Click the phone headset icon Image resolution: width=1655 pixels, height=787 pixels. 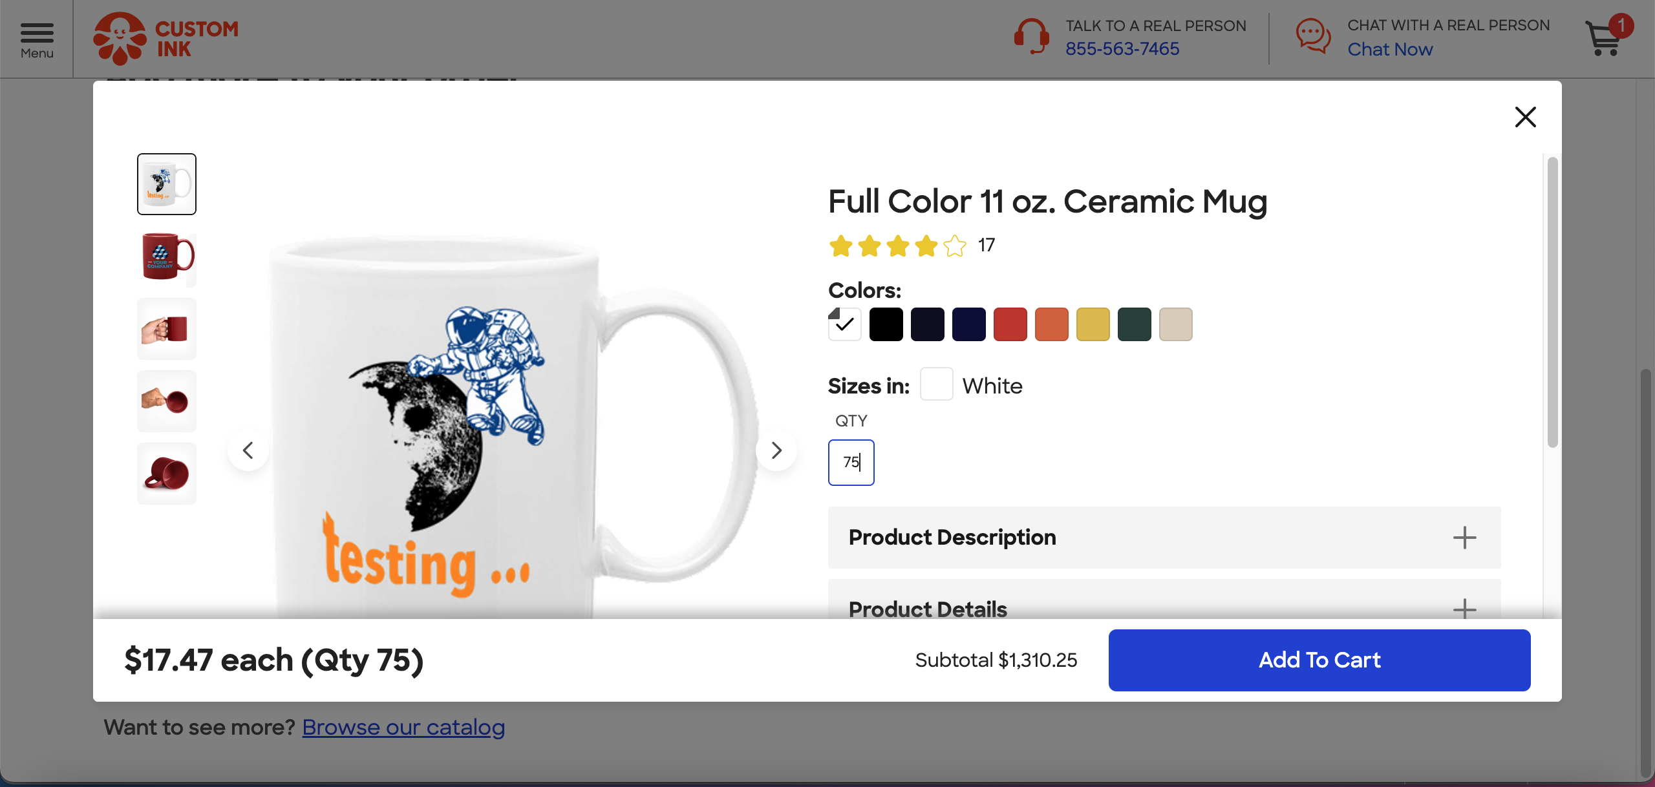coord(1031,36)
